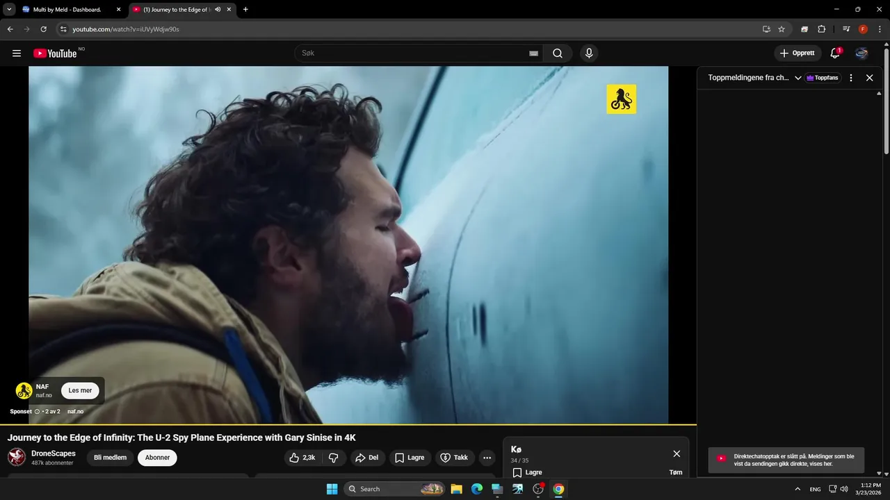Screen dimensions: 890x500
Task: Open Chrome from the taskbar
Action: (x=558, y=489)
